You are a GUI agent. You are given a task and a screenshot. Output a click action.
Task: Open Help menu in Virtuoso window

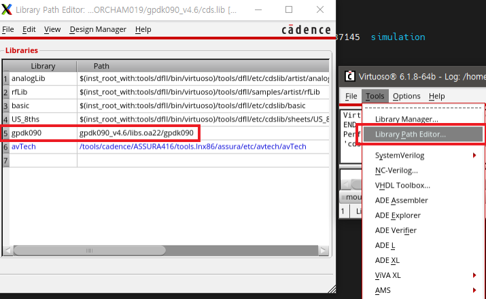click(x=436, y=96)
